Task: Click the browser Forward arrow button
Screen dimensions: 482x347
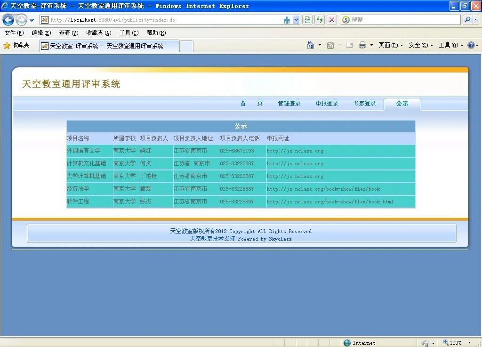Action: tap(21, 20)
